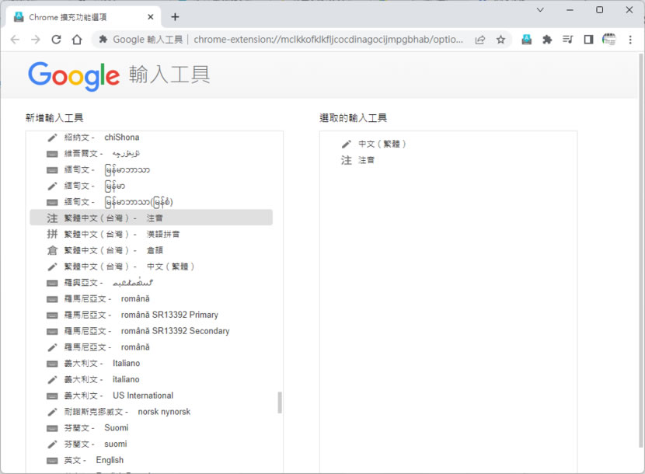Reload the extension options page
The width and height of the screenshot is (645, 474).
pos(57,40)
